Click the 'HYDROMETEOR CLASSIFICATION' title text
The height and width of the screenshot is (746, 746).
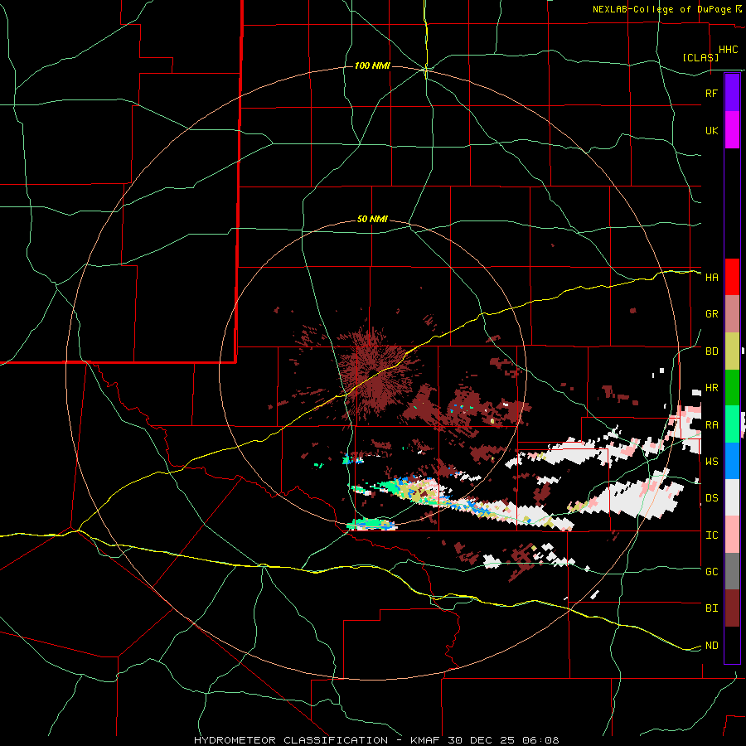pyautogui.click(x=291, y=740)
